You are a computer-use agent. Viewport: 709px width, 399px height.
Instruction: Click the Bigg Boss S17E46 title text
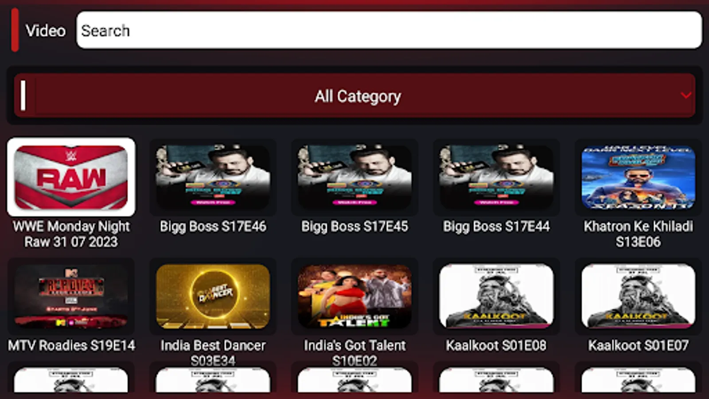point(213,227)
